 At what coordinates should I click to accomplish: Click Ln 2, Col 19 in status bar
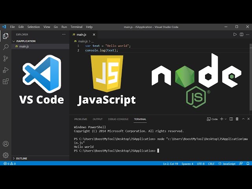pyautogui.click(x=170, y=164)
